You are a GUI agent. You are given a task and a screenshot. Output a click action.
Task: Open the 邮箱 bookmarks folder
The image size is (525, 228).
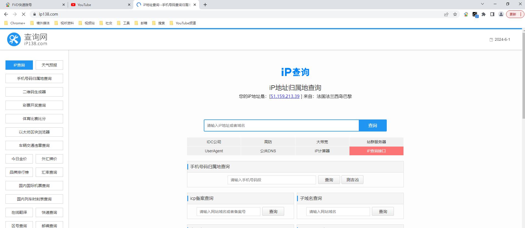pos(141,23)
